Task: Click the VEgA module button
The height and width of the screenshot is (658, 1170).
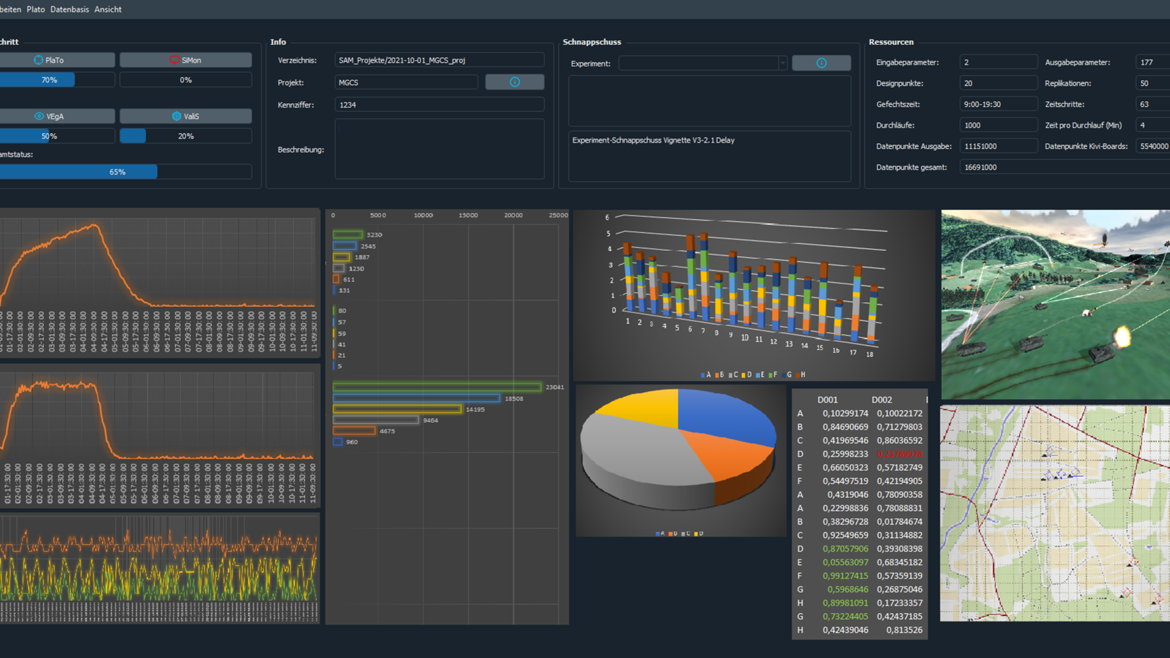Action: coord(56,116)
